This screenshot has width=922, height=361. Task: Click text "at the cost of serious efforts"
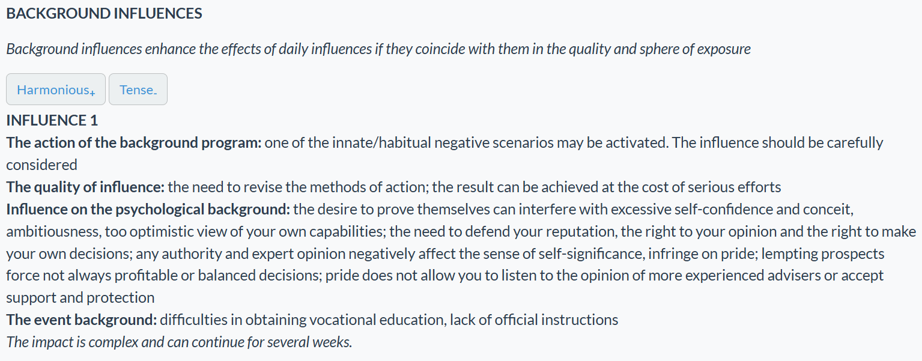coord(691,187)
